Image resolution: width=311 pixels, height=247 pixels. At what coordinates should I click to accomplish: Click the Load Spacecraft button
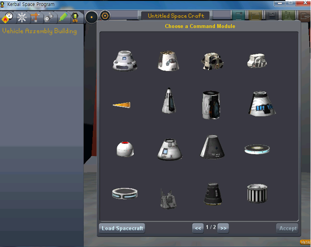click(x=122, y=228)
